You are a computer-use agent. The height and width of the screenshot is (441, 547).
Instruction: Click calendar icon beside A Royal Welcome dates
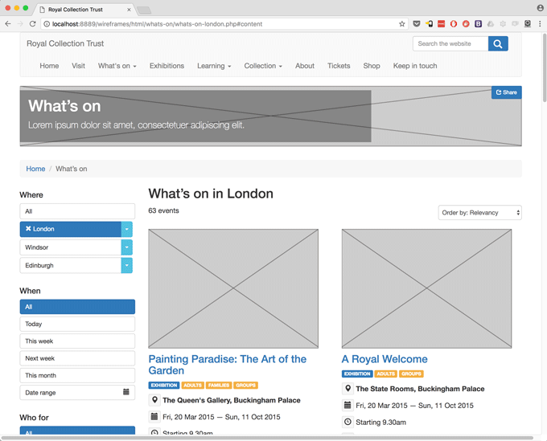pos(348,405)
